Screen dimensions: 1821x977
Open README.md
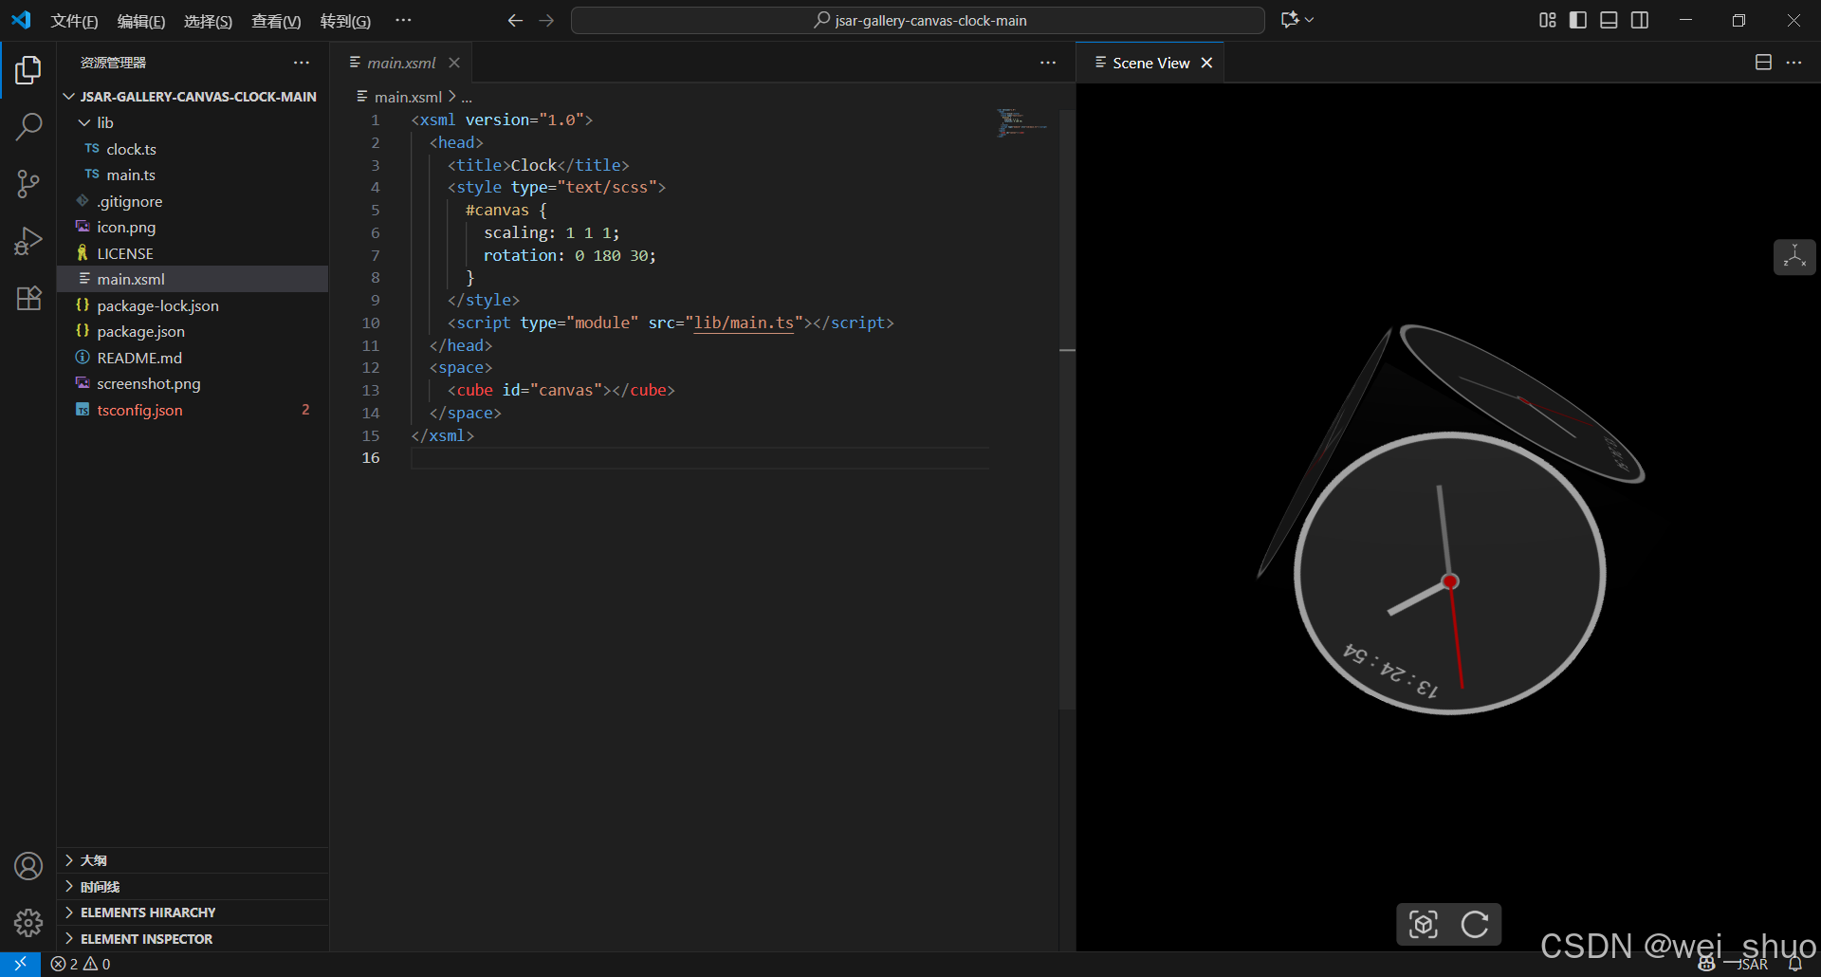[x=193, y=358]
